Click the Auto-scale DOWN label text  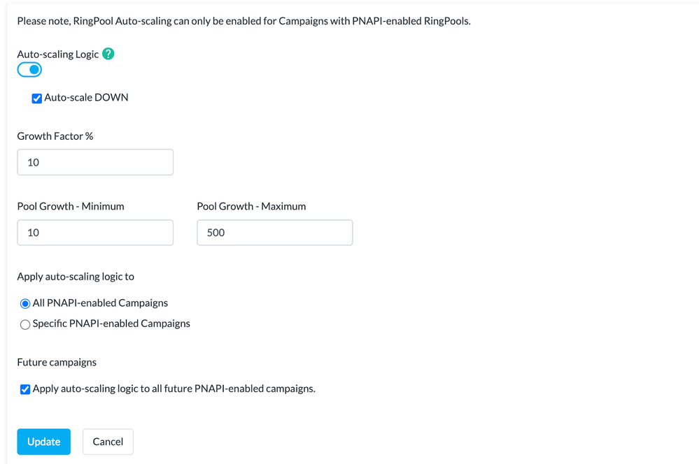[86, 98]
